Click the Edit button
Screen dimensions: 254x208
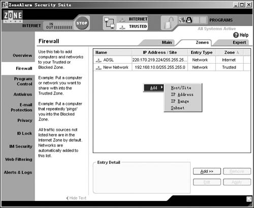tap(207, 182)
